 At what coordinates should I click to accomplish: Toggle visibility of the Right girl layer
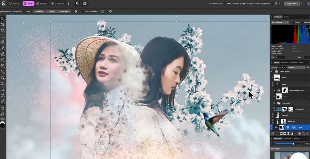(273, 120)
